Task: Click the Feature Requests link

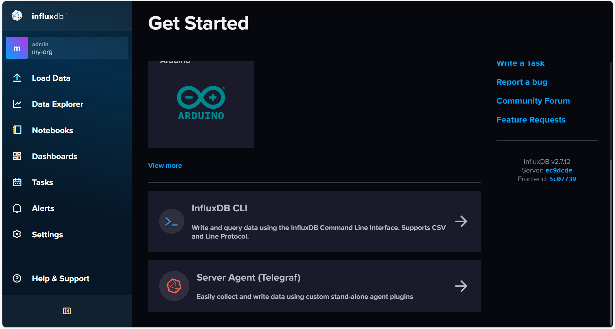Action: tap(531, 120)
